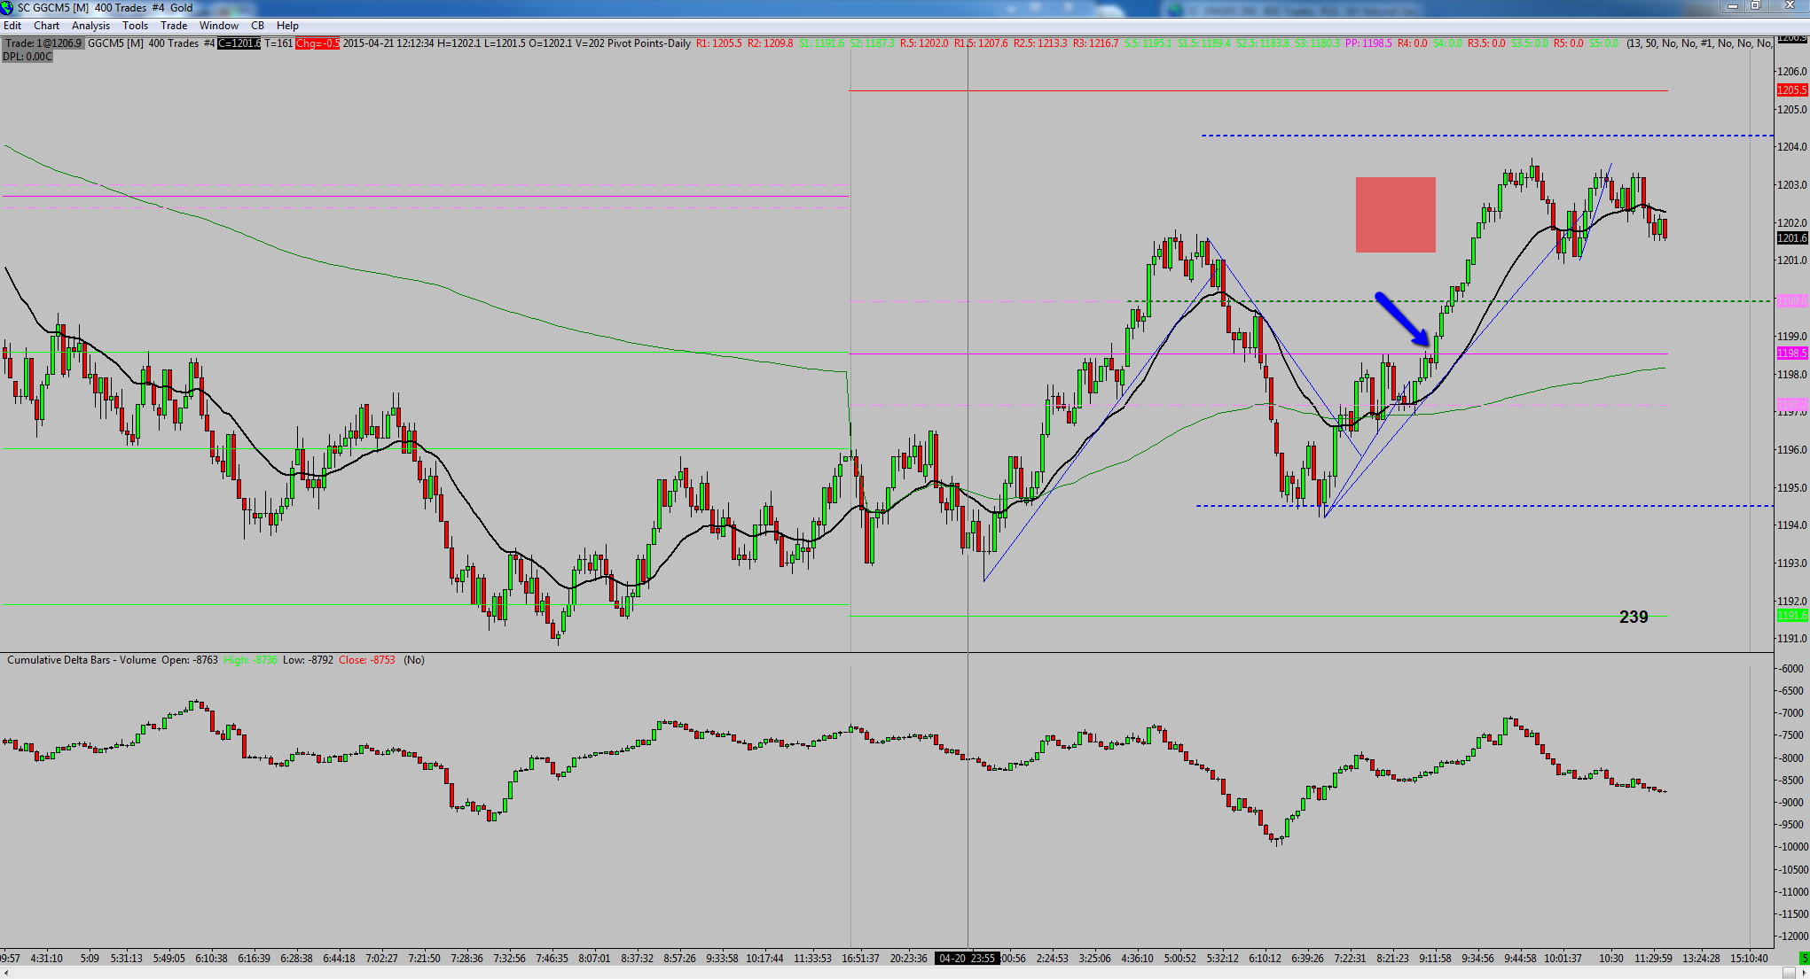
Task: Restore down the chart window
Action: point(1755,6)
